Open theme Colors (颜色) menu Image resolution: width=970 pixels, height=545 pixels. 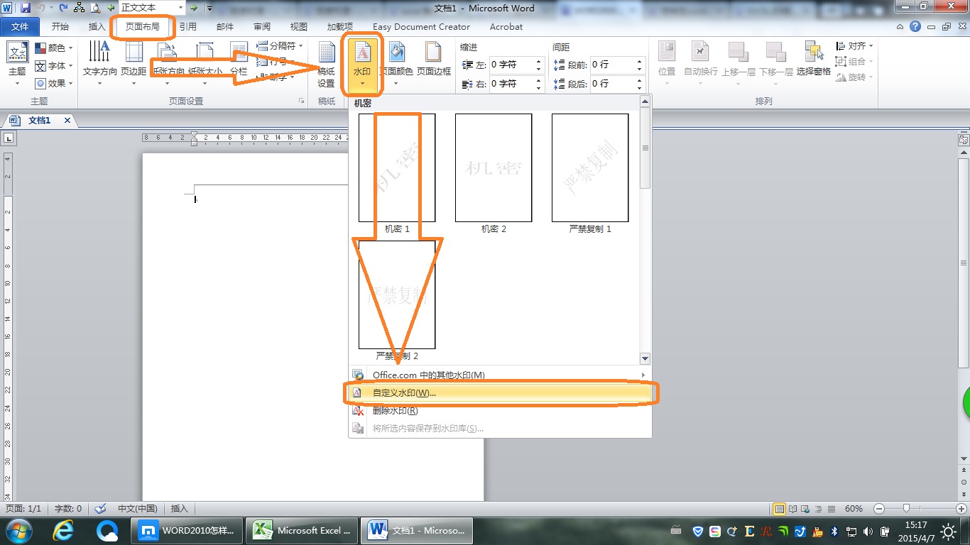click(54, 48)
